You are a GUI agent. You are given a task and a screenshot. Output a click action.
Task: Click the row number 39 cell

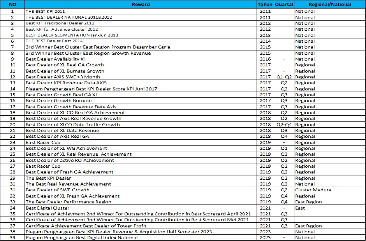click(12, 238)
